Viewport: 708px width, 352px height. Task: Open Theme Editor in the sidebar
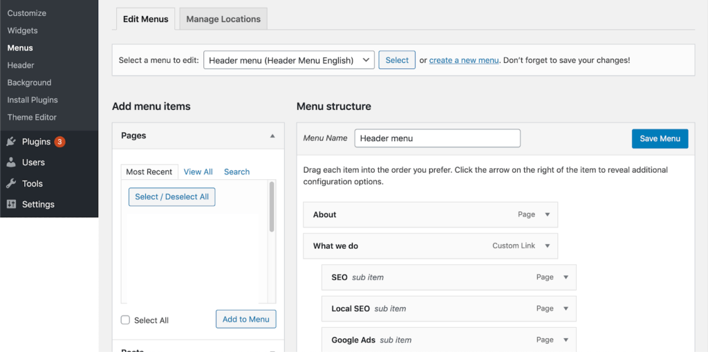(32, 117)
